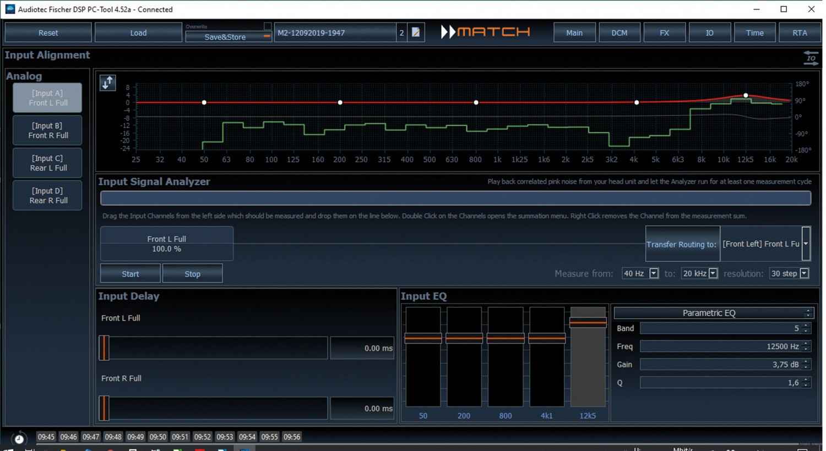Click the MATCH logo
The image size is (826, 451).
point(486,32)
